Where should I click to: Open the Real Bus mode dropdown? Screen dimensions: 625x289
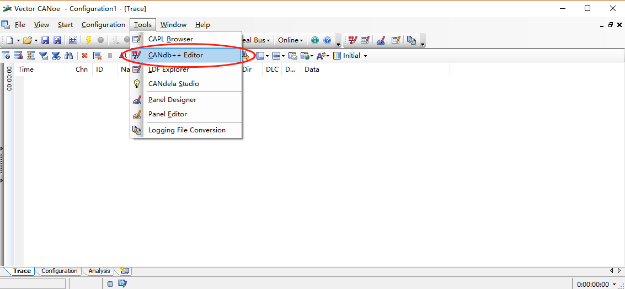[256, 40]
